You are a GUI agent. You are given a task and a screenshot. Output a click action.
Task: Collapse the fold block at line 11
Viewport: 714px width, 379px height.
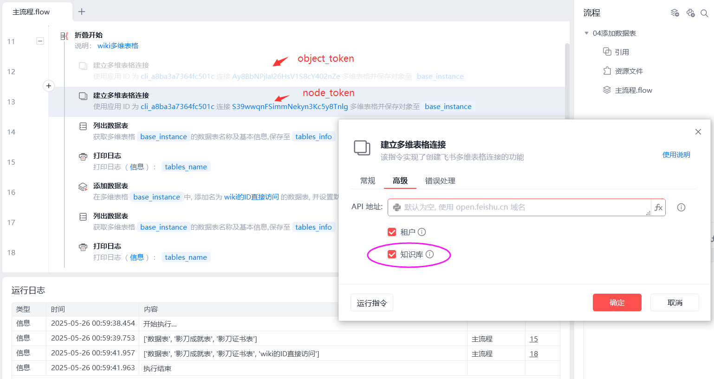(40, 41)
